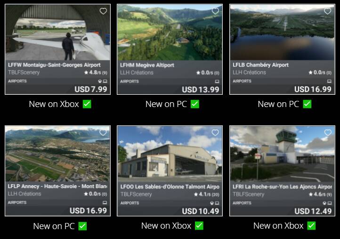
Task: Click green checkmark beside LFHM Megève New on PC
Action: point(194,104)
